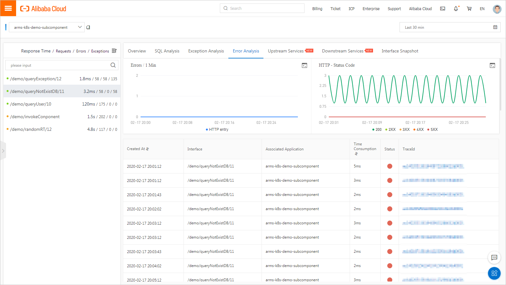Image resolution: width=506 pixels, height=285 pixels.
Task: Sort interfaces by Exceptions
Action: pos(100,51)
